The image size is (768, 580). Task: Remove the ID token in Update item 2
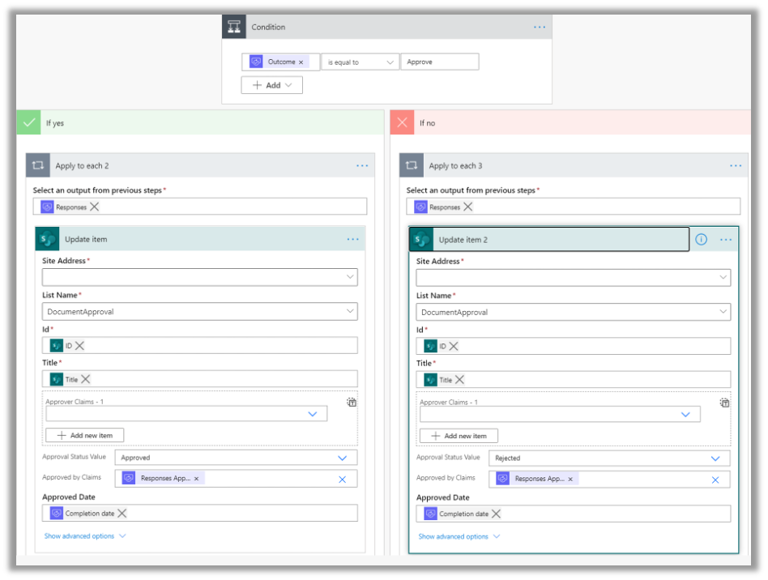tap(454, 346)
